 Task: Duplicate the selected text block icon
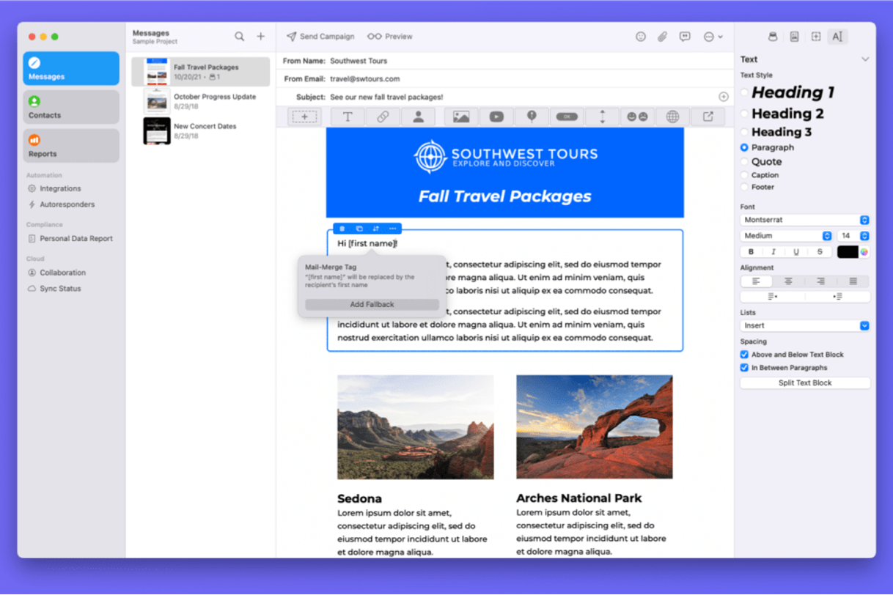[x=359, y=229]
